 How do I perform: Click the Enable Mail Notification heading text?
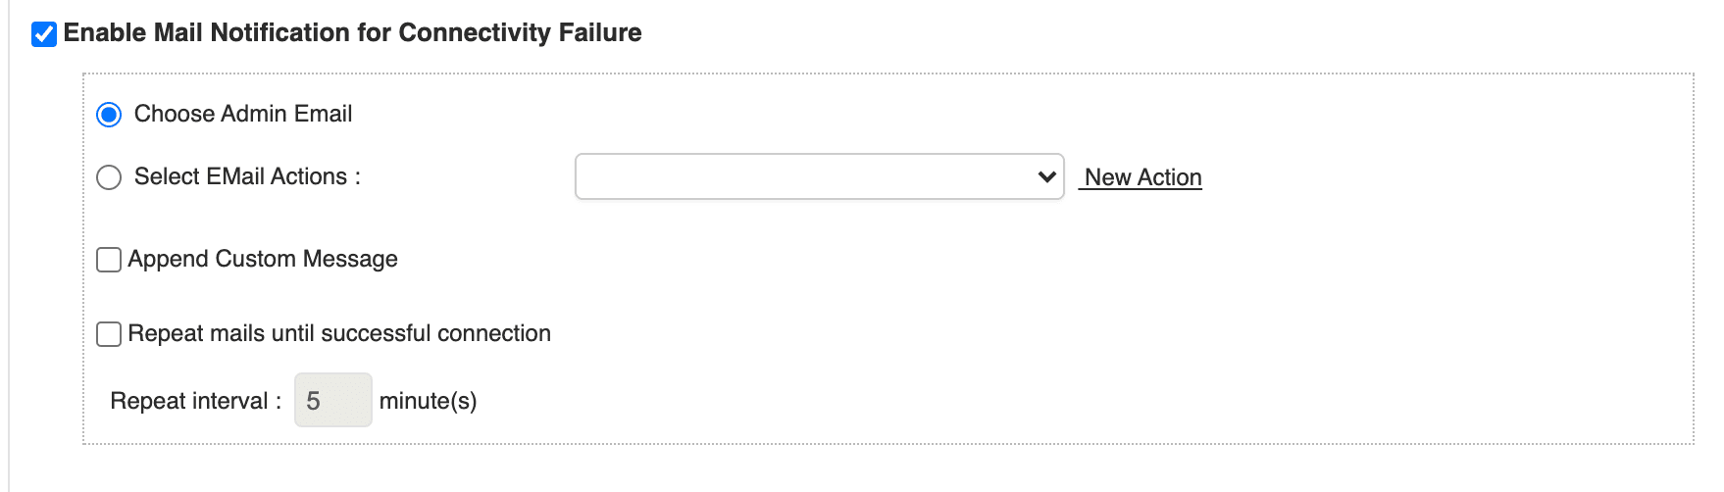352,33
